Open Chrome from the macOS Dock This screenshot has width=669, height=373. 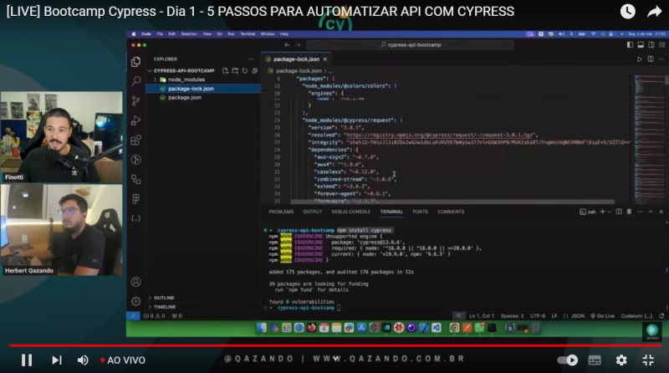(454, 328)
